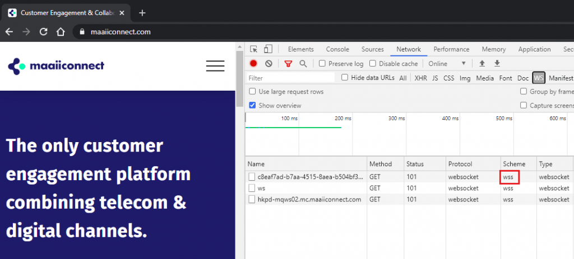Click the browser back arrow
Screen dimensions: 574x259
point(9,32)
